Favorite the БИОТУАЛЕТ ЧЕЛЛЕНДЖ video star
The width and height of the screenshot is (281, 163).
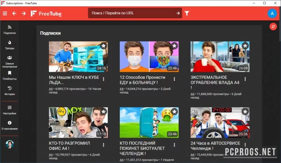(x=174, y=112)
